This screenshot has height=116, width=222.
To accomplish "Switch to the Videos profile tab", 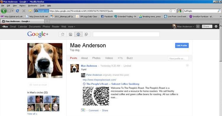I will (x=109, y=58).
